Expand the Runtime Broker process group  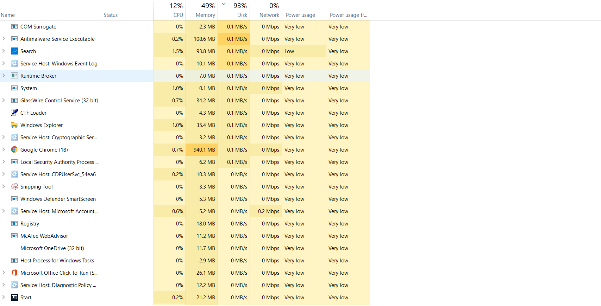coord(4,76)
